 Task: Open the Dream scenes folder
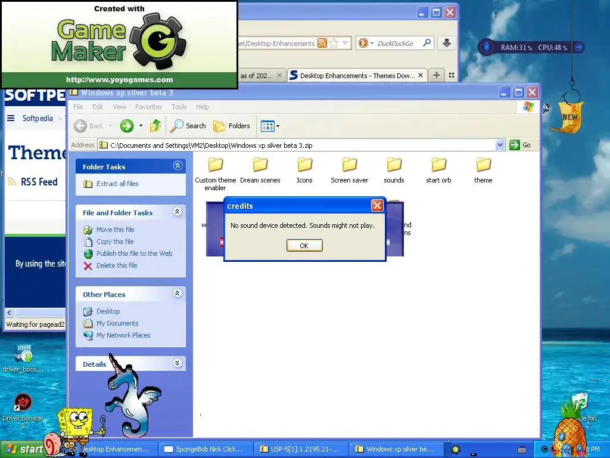(x=260, y=170)
